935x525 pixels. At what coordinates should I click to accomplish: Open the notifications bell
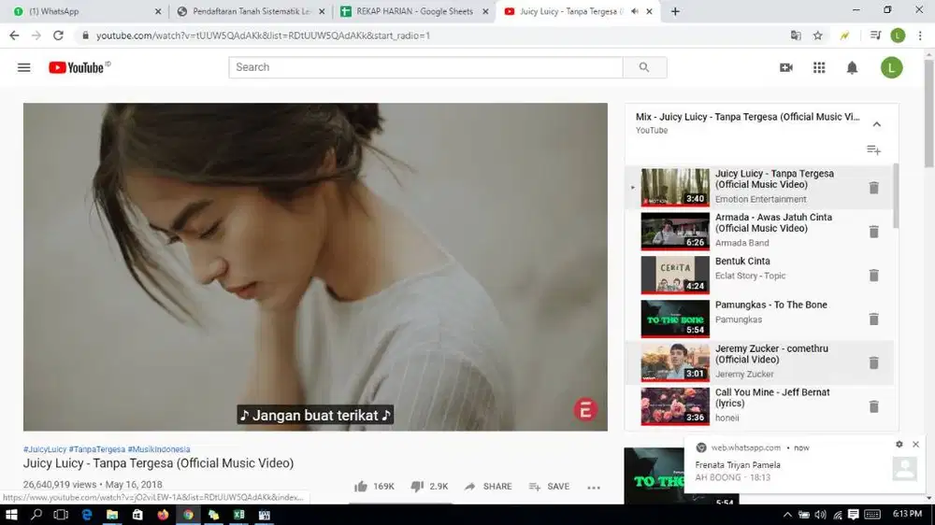coord(852,67)
